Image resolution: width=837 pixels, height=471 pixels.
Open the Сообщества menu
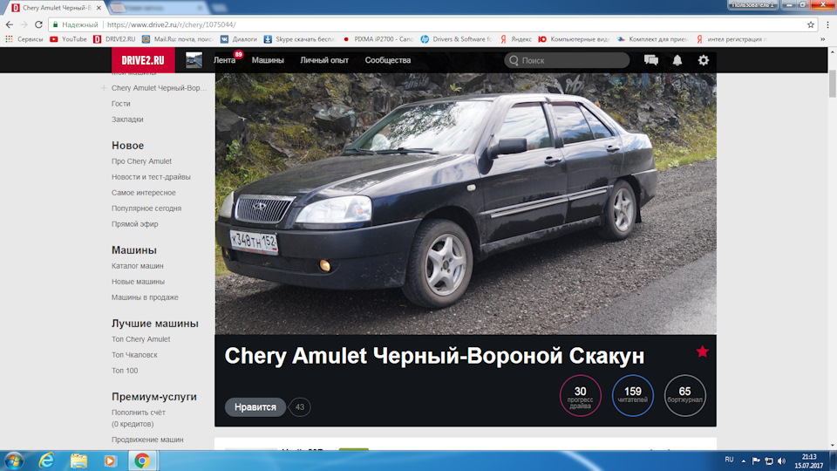[387, 60]
